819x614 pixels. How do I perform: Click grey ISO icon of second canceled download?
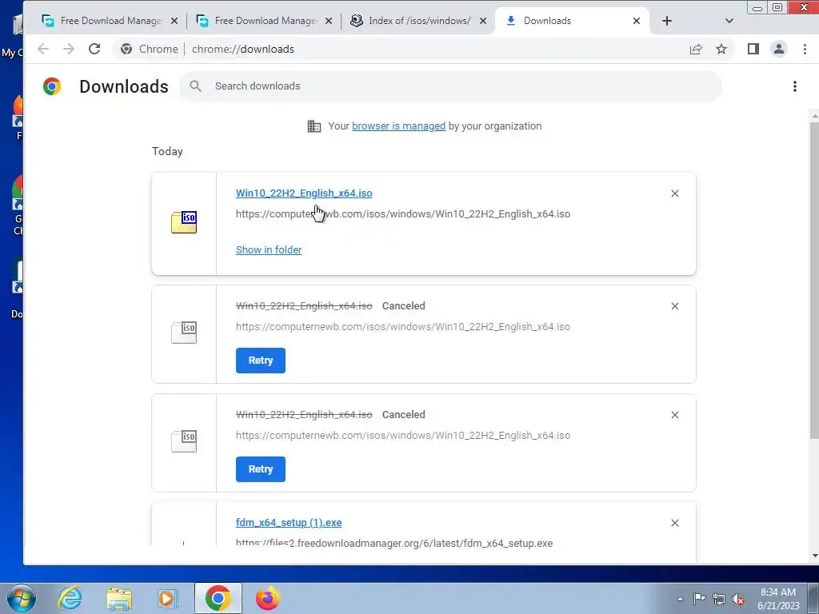[184, 441]
